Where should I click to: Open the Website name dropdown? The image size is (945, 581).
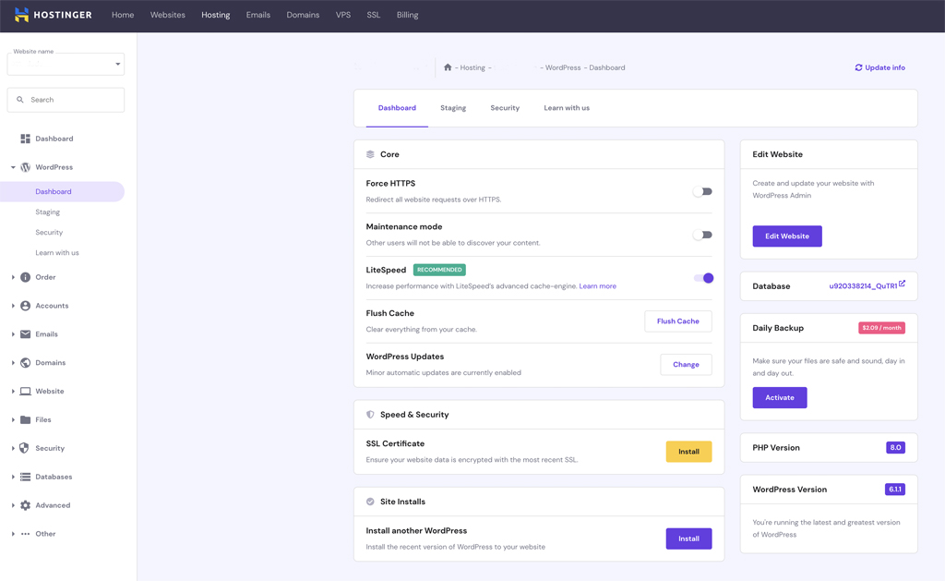point(66,64)
